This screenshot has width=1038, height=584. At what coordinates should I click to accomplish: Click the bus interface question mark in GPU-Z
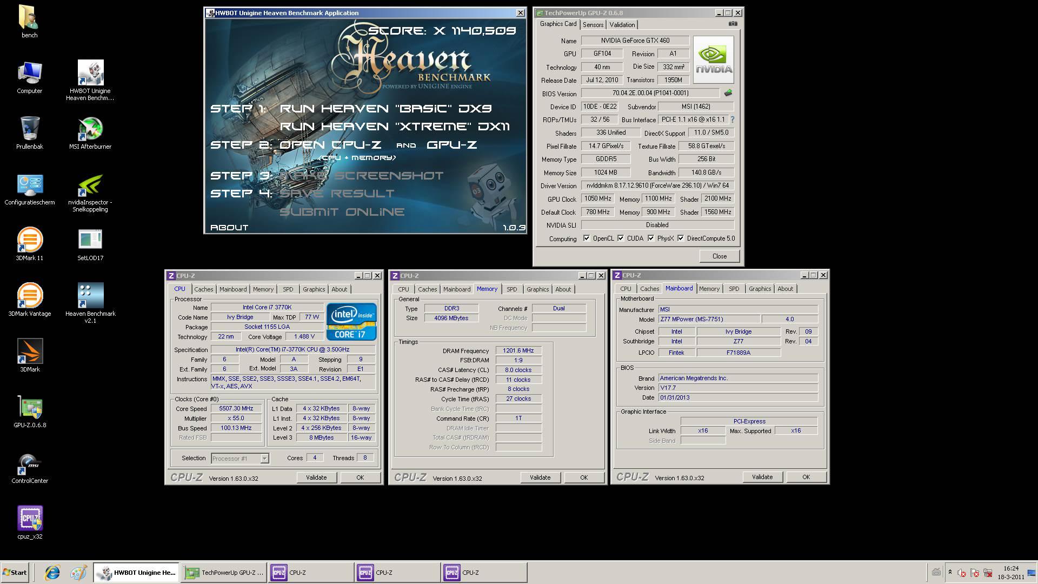pos(733,120)
